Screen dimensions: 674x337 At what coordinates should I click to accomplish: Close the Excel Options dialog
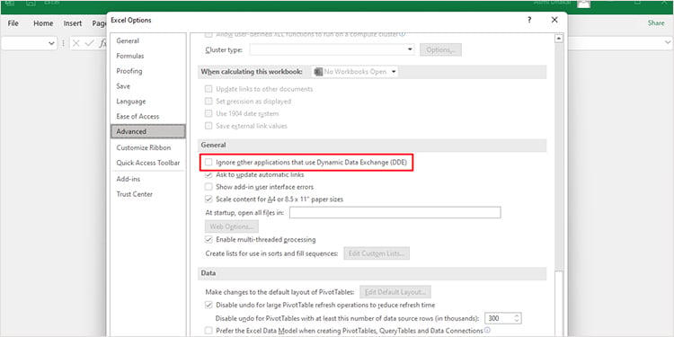click(x=554, y=20)
